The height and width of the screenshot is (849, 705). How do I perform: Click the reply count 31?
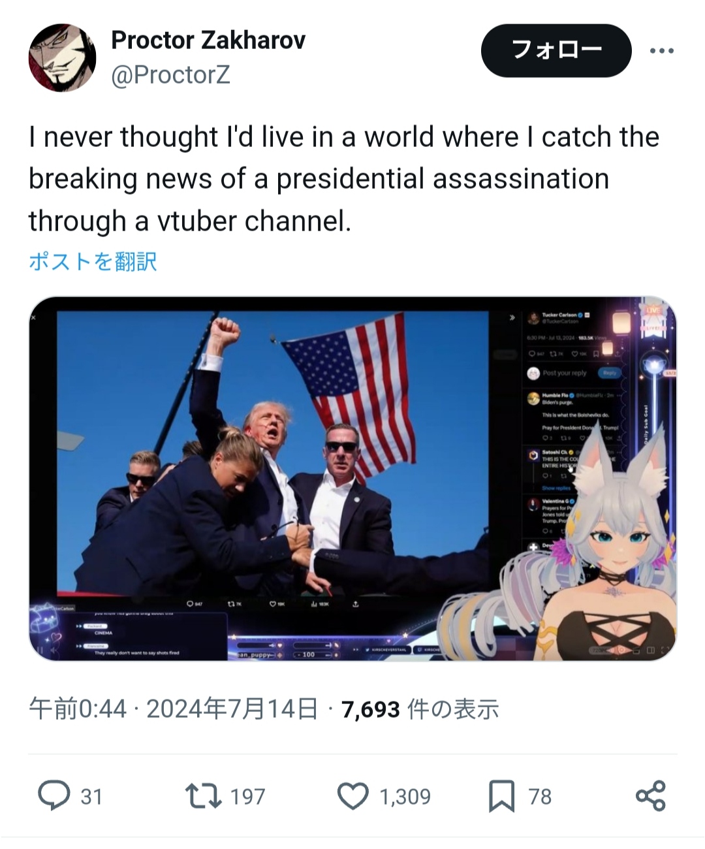tap(91, 797)
